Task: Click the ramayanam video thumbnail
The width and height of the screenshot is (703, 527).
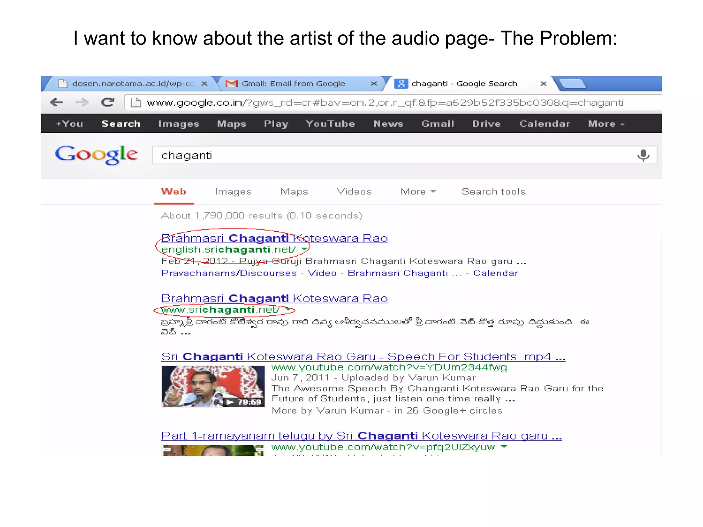Action: [213, 450]
